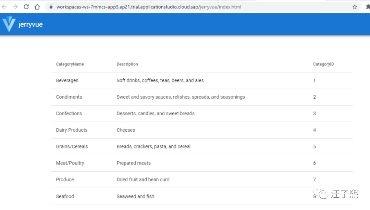Click the browser back arrow
Viewport: 370px width, 210px height.
4,7
